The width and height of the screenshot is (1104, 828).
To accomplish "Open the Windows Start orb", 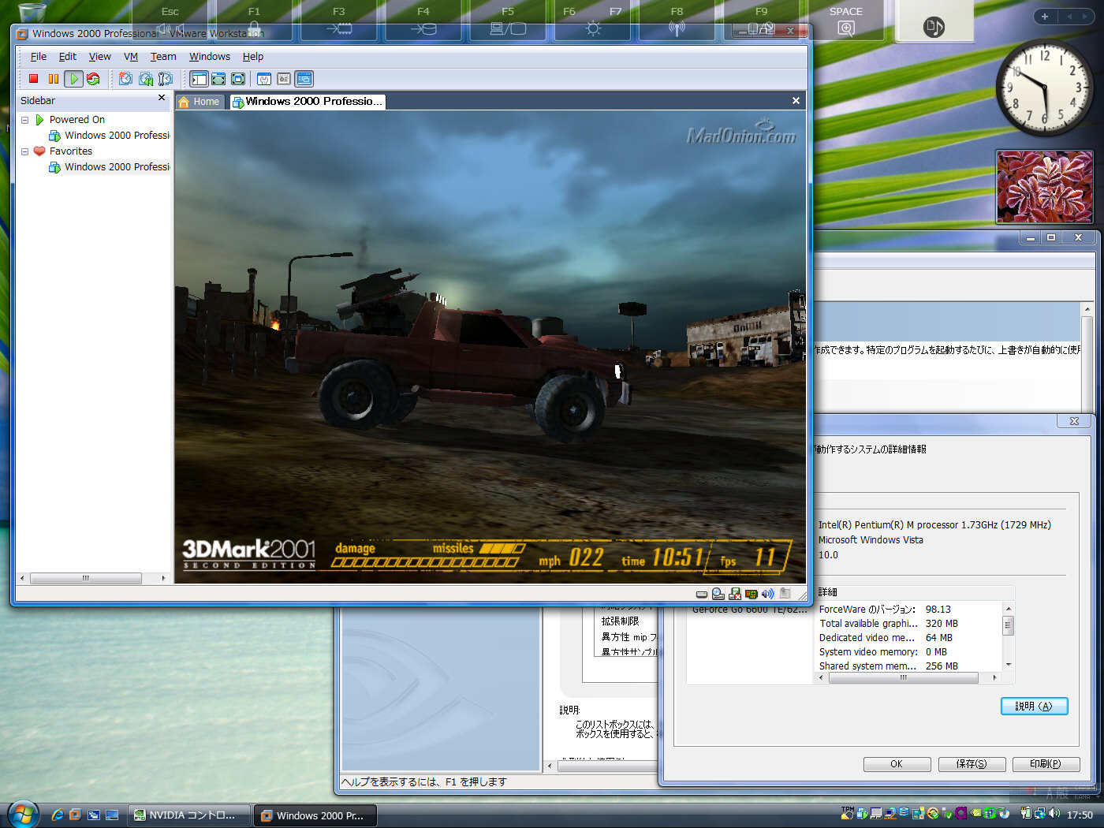I will coord(23,815).
